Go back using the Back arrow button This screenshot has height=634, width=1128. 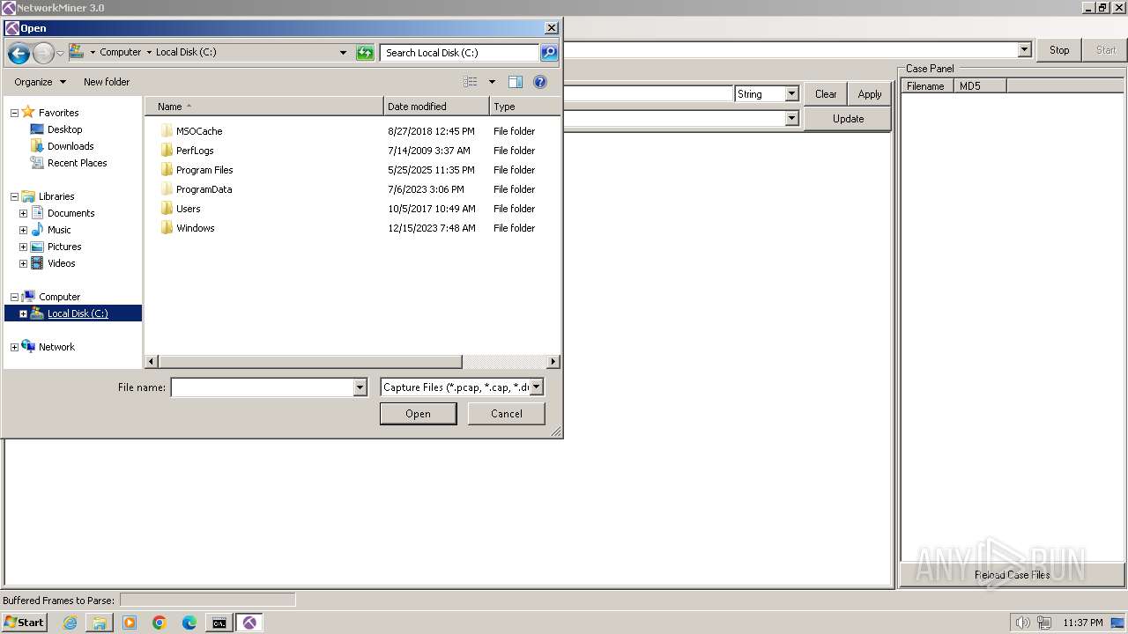pyautogui.click(x=19, y=53)
